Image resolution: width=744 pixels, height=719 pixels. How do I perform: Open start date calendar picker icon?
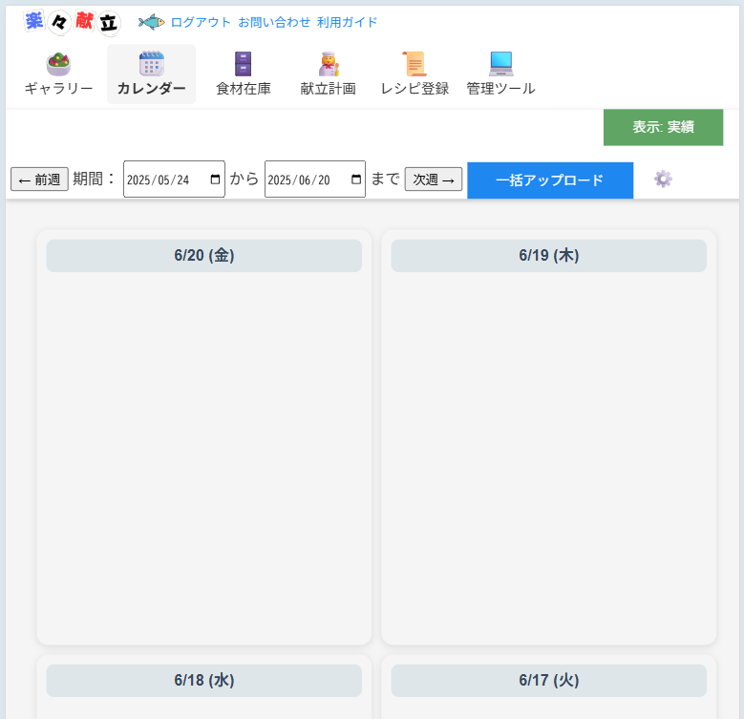click(x=215, y=180)
